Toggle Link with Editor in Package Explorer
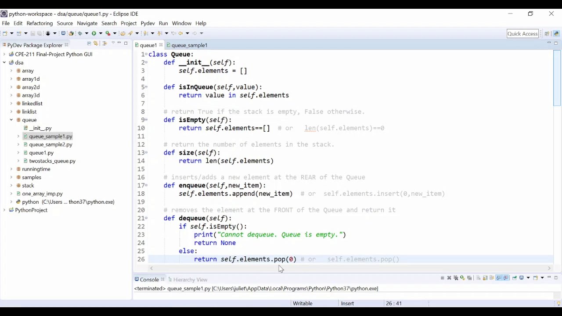562x316 pixels. coord(96,43)
